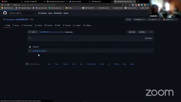This screenshot has height=102, width=181.
Task: Switch to the Google Drive browser tab
Action: (35, 2)
